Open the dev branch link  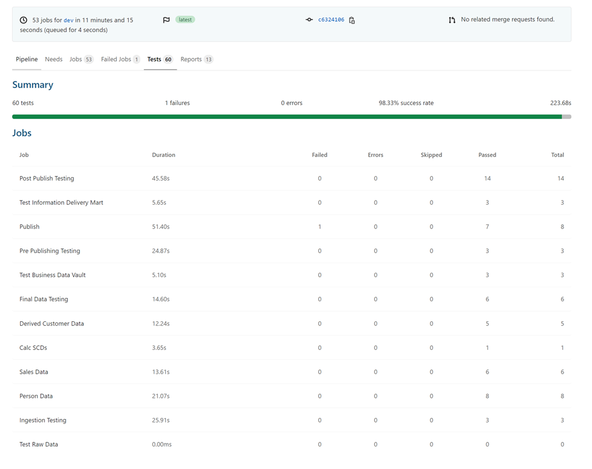69,21
